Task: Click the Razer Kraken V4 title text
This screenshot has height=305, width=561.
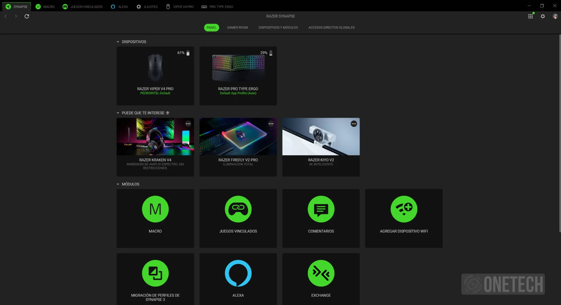Action: coord(155,160)
